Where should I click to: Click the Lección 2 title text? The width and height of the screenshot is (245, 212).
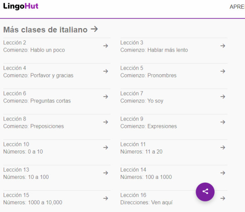click(x=15, y=43)
